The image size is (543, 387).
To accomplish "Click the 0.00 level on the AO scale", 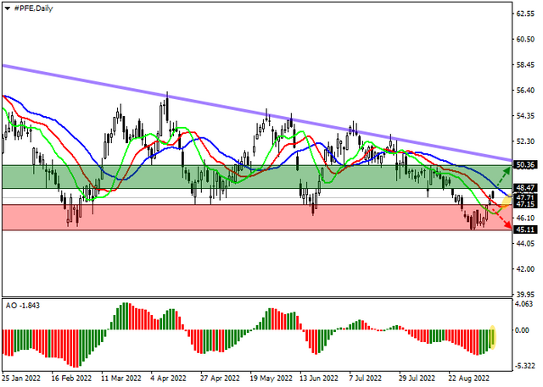I will click(522, 330).
